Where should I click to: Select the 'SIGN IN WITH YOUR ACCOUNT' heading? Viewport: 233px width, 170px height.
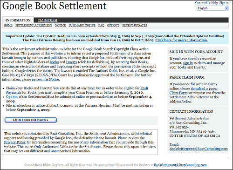[x=196, y=52]
